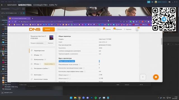Image resolution: width=179 pixels, height=100 pixels.
Task: Show hidden tray icons chevron
Action: point(159,98)
